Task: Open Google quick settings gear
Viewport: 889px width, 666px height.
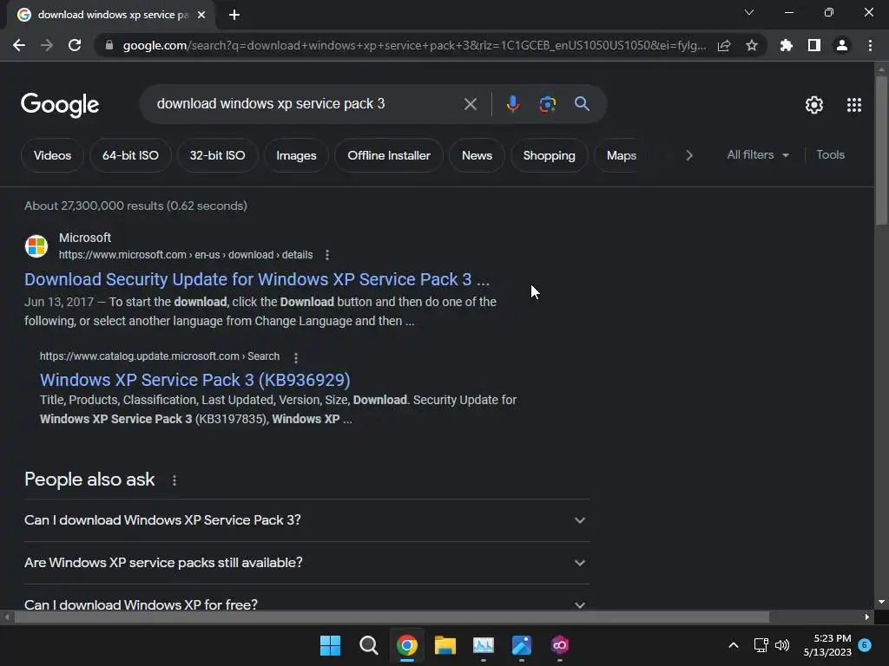Action: point(814,105)
